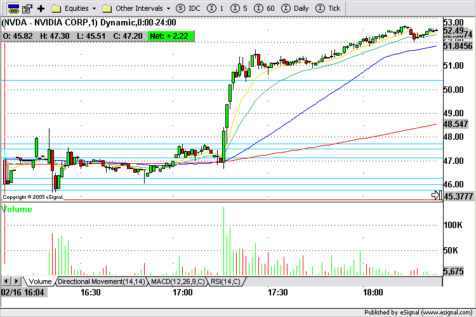Select the IDC symbol button
Screen dimensions: 476x317
pyautogui.click(x=188, y=8)
